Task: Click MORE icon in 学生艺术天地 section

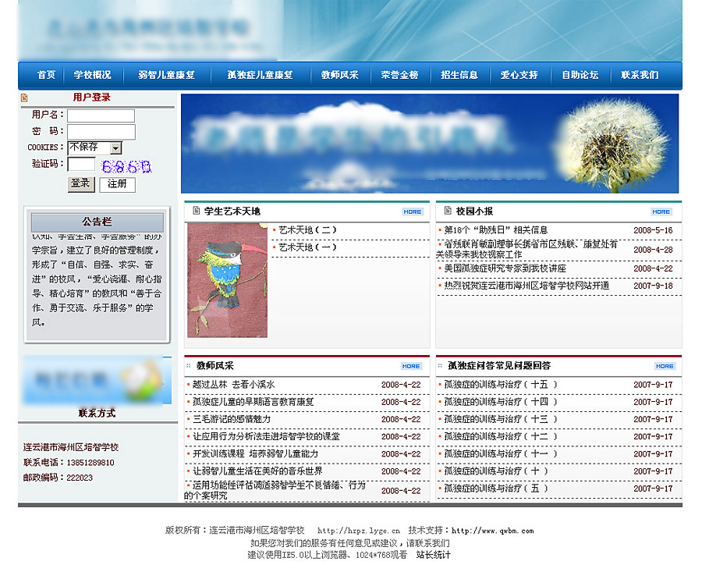Action: click(x=413, y=211)
